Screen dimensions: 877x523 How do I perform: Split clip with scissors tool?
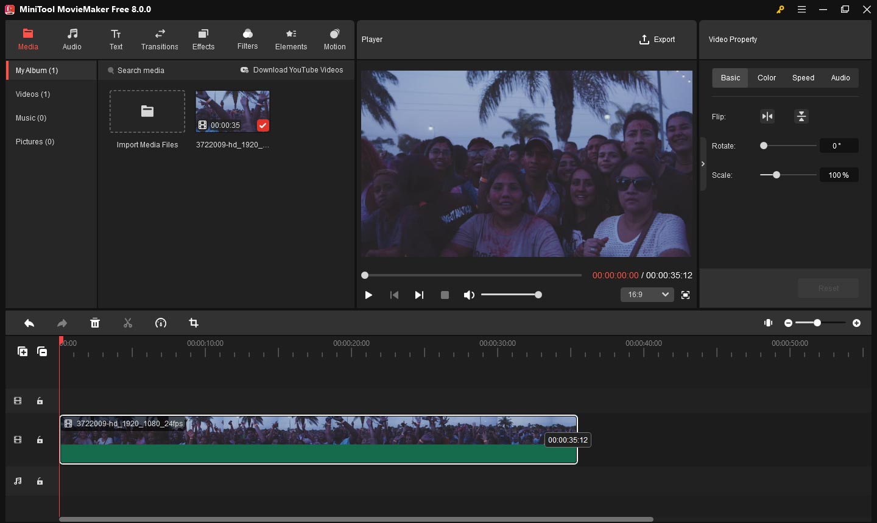(x=128, y=323)
